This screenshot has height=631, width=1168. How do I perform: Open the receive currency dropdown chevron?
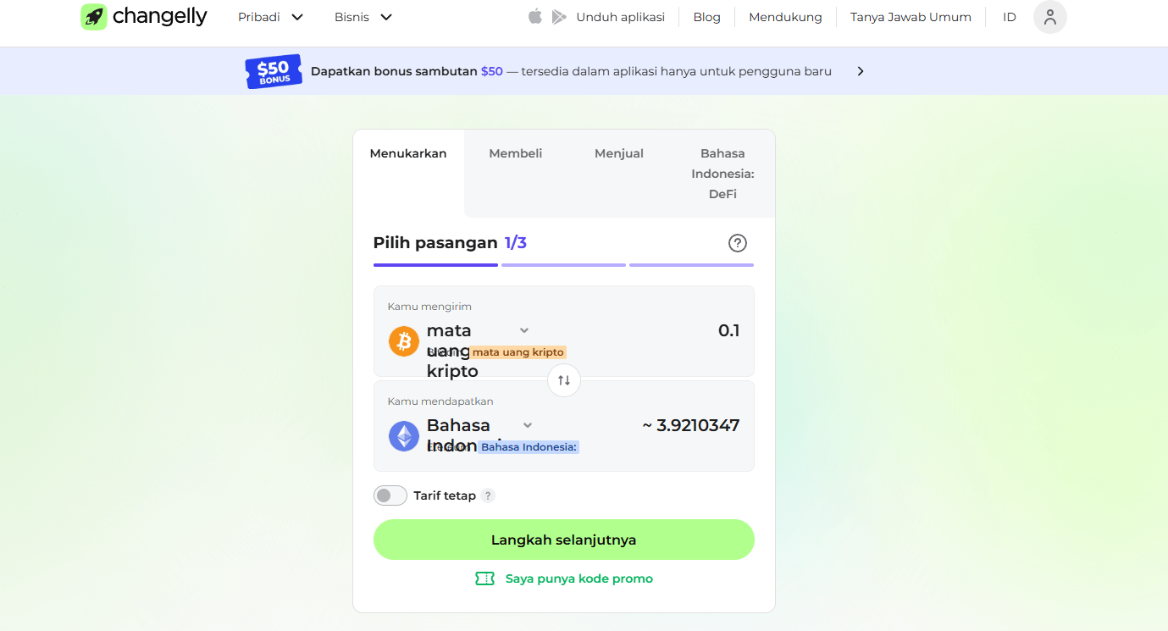tap(528, 425)
